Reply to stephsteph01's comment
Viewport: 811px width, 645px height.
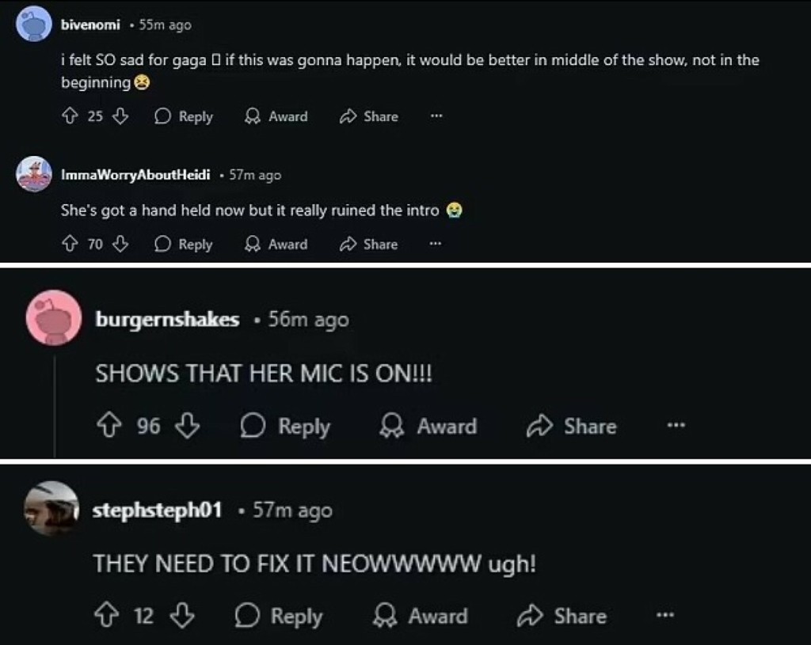point(278,617)
